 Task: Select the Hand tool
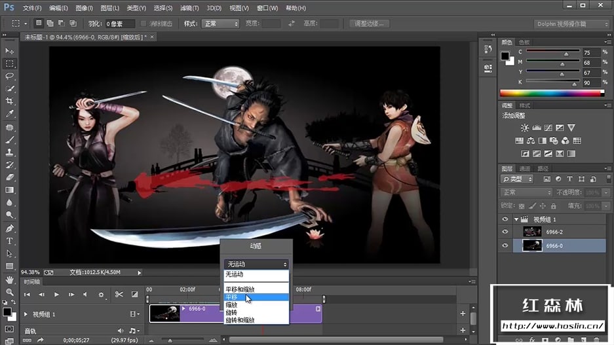coord(10,280)
